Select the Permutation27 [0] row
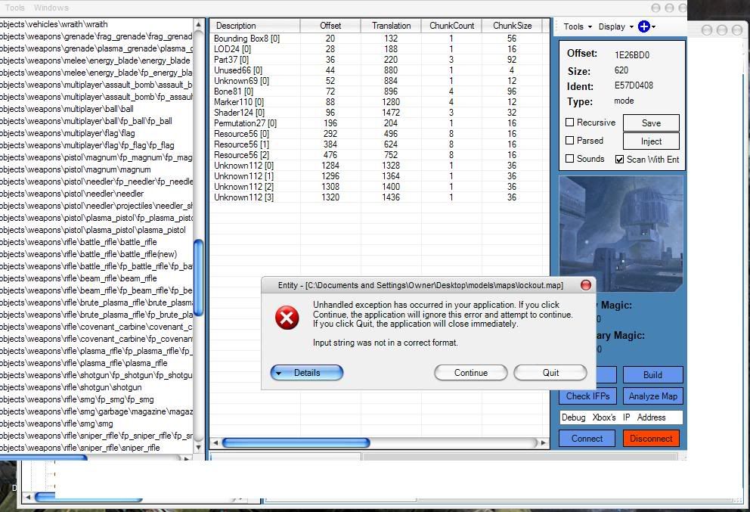 (x=378, y=123)
